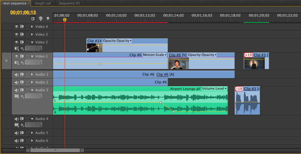Hide the Video 2 track output

pyautogui.click(x=17, y=42)
